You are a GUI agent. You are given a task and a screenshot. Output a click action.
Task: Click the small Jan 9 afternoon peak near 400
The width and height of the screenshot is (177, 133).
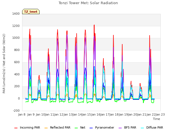click(x=39, y=76)
